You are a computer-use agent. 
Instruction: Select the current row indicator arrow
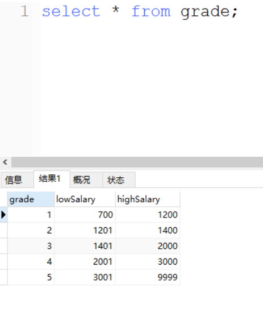(3, 215)
